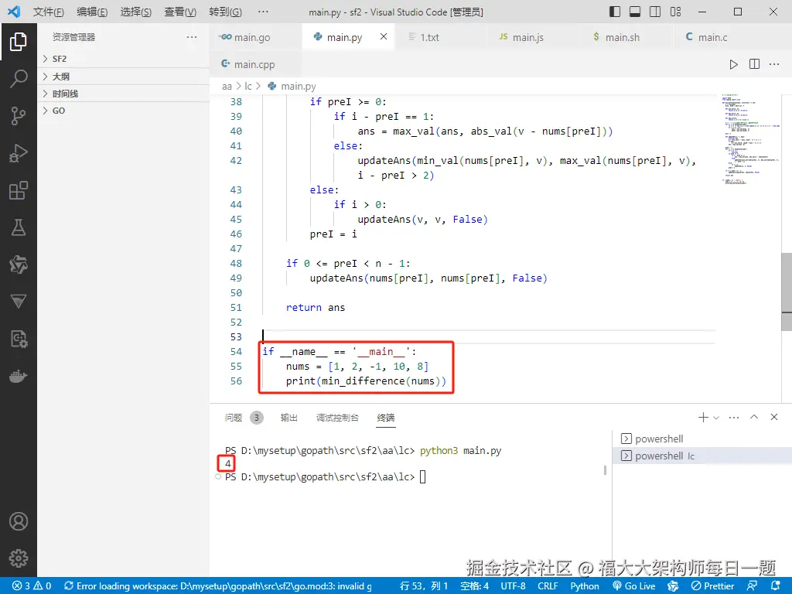
Task: Toggle primary side bar layout icon
Action: 615,12
